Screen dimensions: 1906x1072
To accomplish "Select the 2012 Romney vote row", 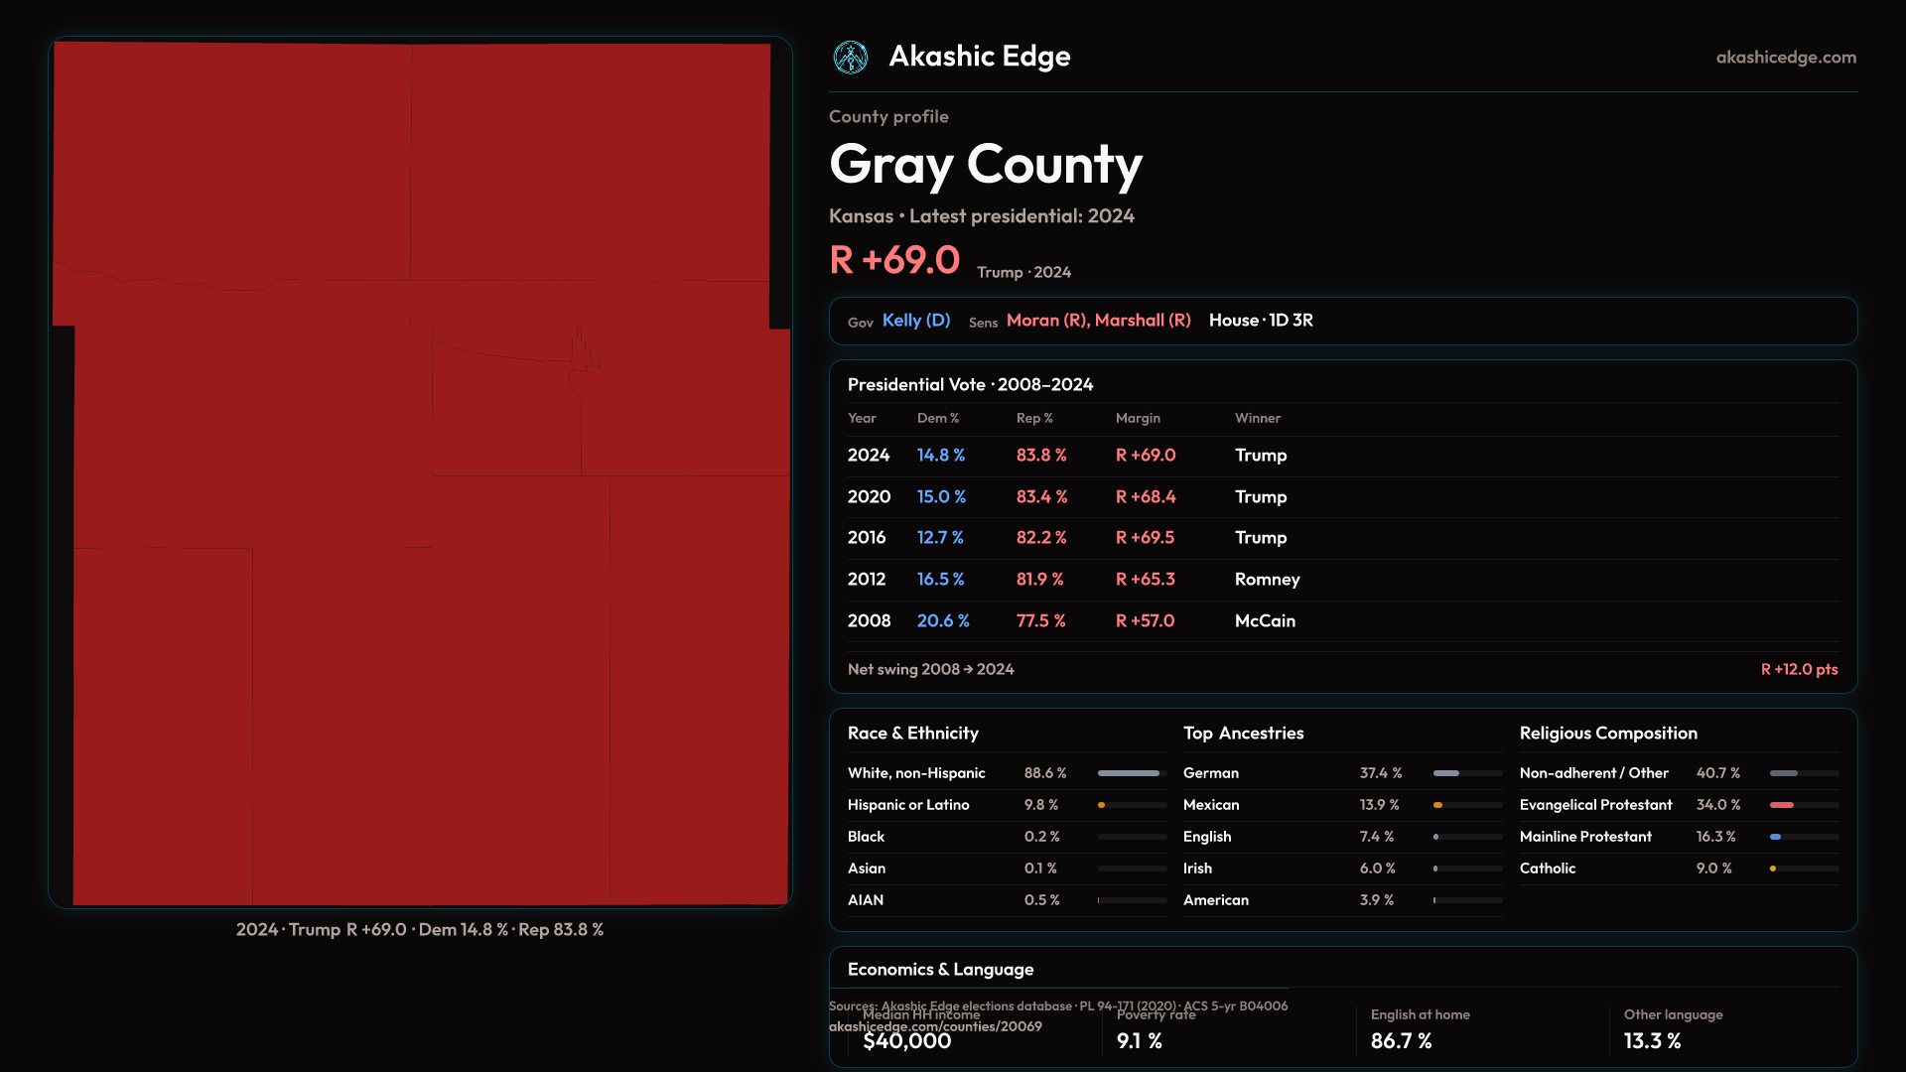I will pyautogui.click(x=1342, y=580).
